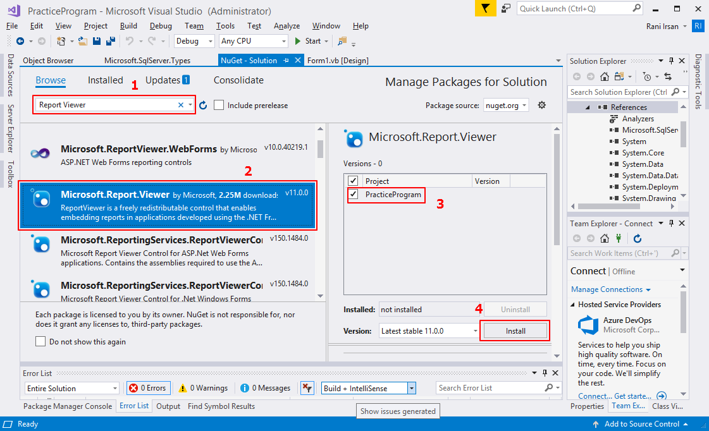
Task: Click the Home icon in Team Explorer
Action: click(603, 238)
